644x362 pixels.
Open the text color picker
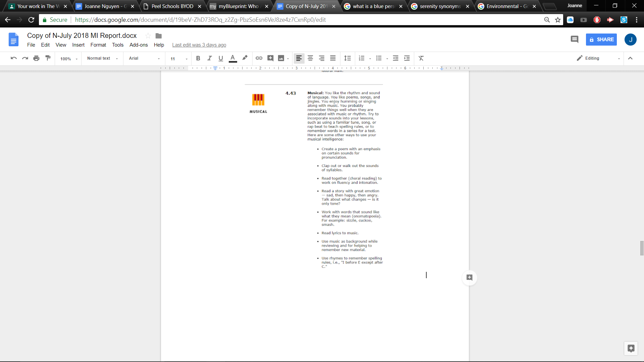pyautogui.click(x=233, y=58)
